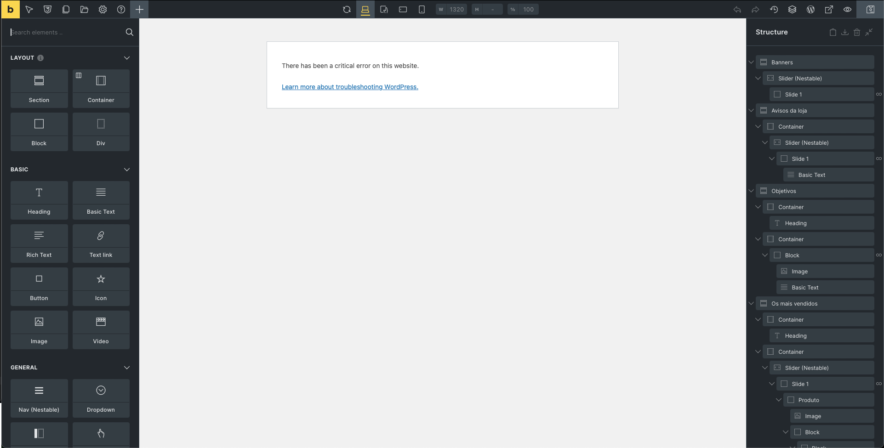Collapse the LAYOUT elements category
The image size is (884, 448).
(x=127, y=58)
